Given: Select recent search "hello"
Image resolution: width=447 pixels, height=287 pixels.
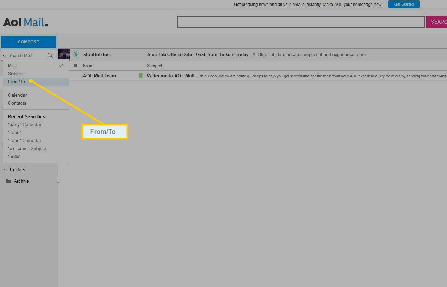Looking at the screenshot, I should pos(15,156).
